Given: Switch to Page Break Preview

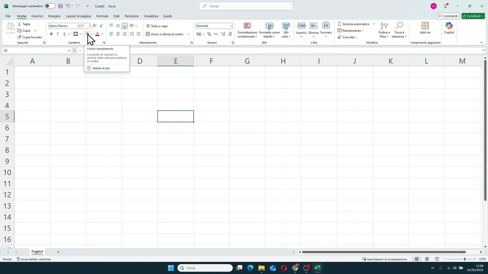Looking at the screenshot, I should pos(437,259).
